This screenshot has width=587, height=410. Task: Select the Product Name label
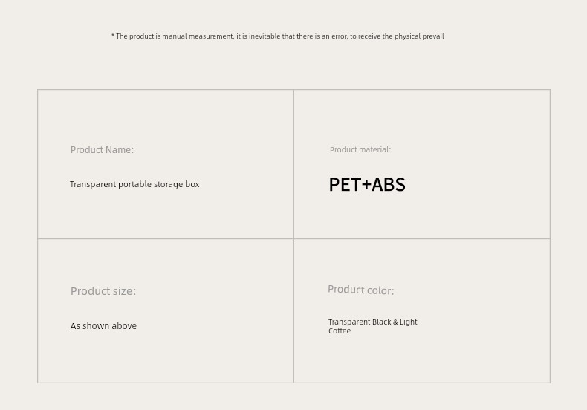(102, 149)
